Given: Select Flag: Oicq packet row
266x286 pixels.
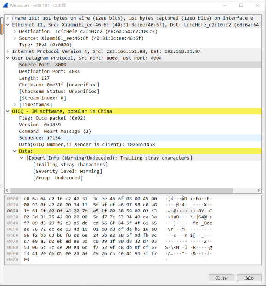Looking at the screenshot, I should tap(140, 118).
